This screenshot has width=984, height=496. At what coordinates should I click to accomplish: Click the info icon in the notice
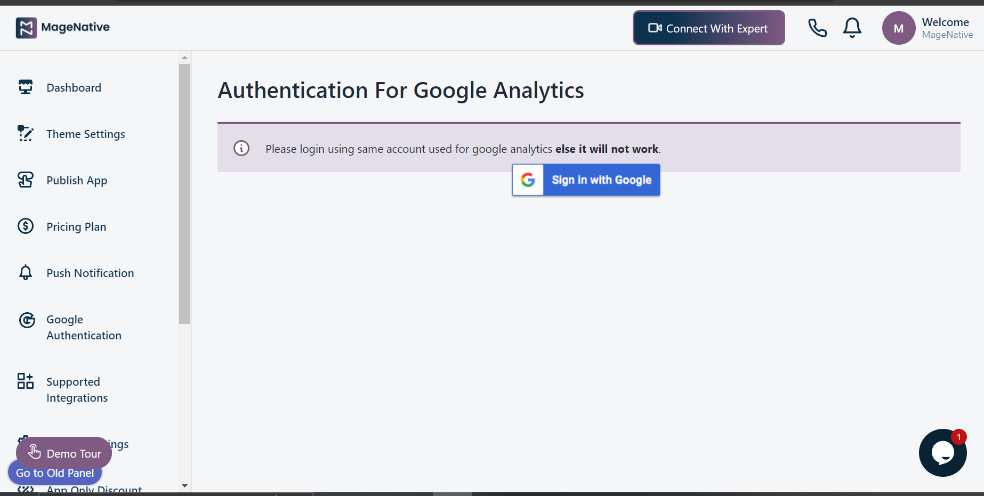point(241,148)
